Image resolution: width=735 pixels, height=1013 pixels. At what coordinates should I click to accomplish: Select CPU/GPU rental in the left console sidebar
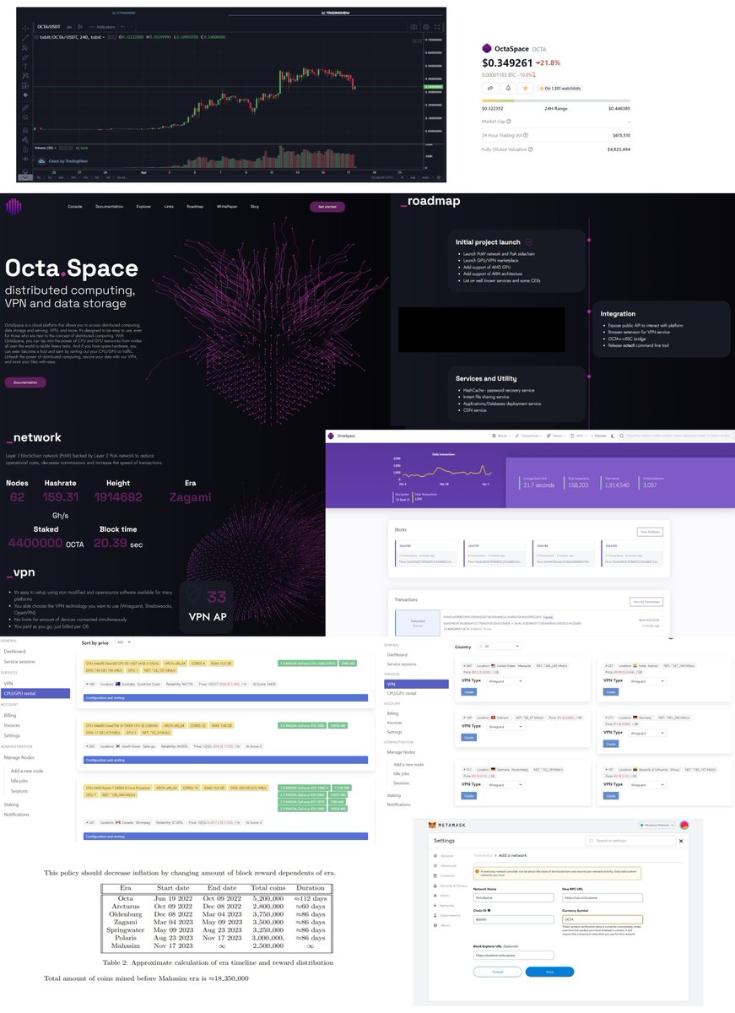pos(35,693)
